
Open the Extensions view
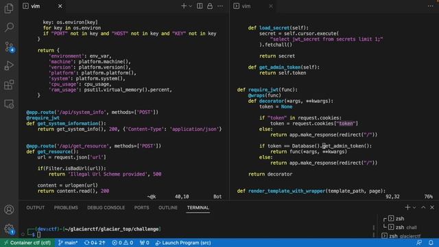pyautogui.click(x=9, y=84)
